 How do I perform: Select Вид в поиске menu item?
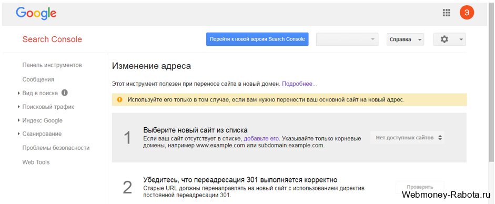[40, 94]
